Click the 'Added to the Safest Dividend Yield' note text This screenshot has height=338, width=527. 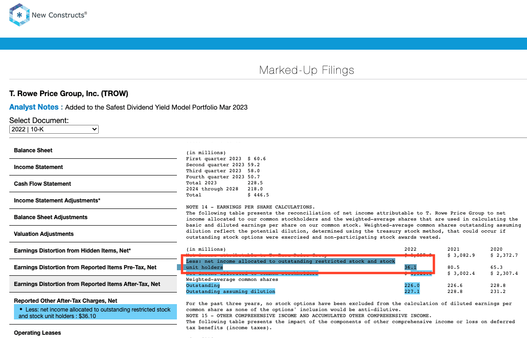click(x=156, y=107)
